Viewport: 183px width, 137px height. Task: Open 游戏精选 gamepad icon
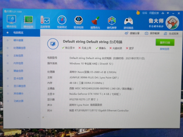click(128, 23)
